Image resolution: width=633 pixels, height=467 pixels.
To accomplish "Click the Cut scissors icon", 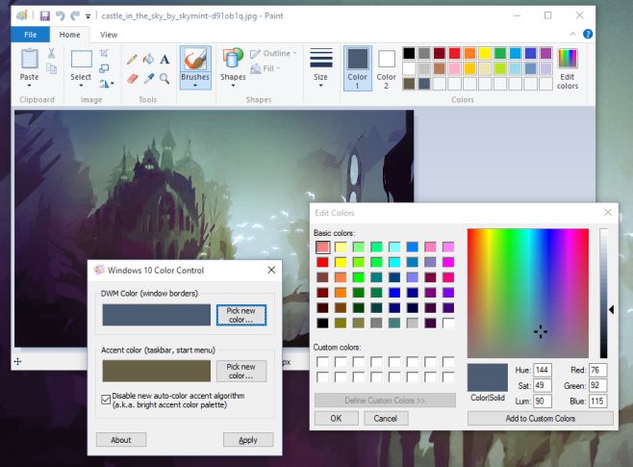I will [51, 53].
